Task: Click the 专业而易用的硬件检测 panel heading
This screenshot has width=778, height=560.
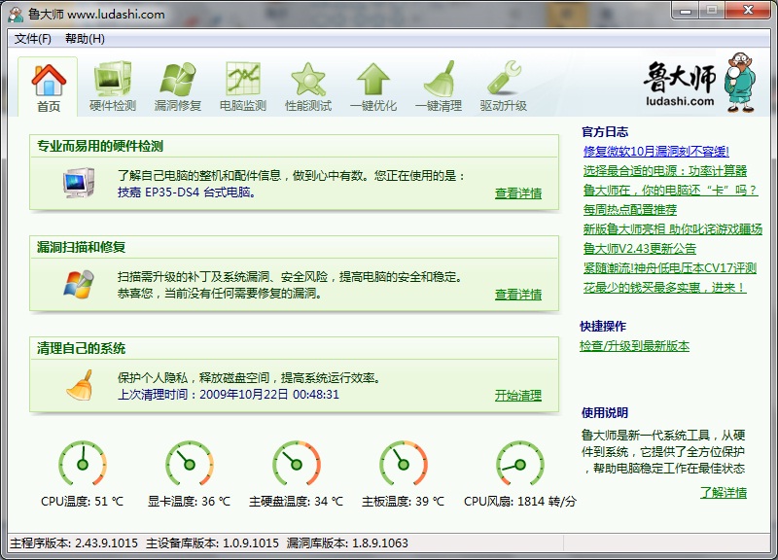Action: point(100,146)
